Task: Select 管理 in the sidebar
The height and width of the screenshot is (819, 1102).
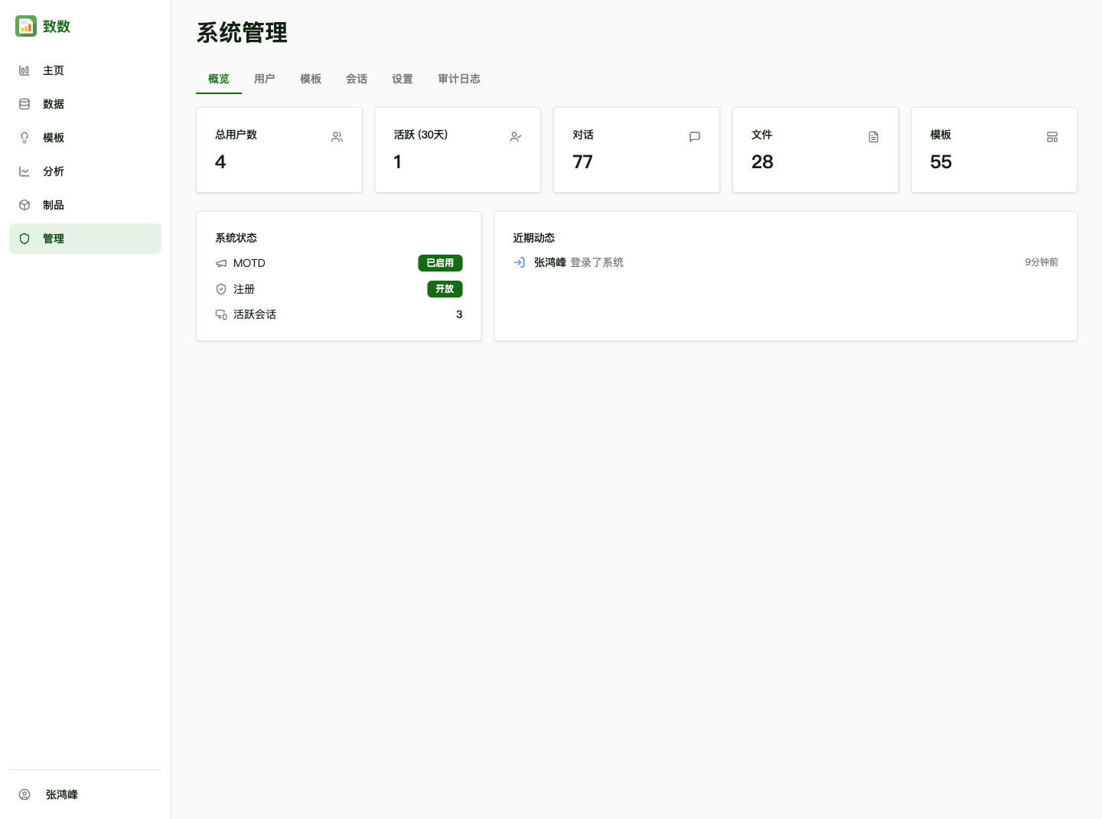Action: pyautogui.click(x=85, y=239)
